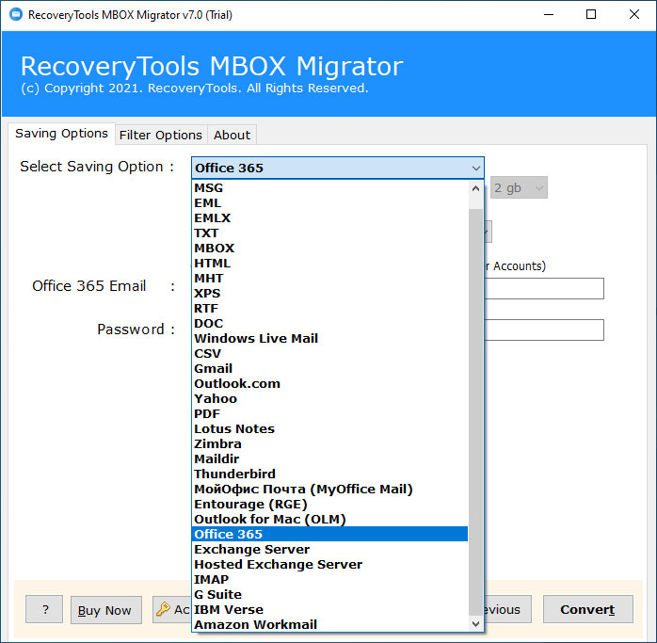
Task: Select the Saving Options tab
Action: point(61,134)
